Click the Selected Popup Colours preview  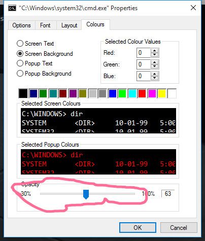pyautogui.click(x=98, y=162)
